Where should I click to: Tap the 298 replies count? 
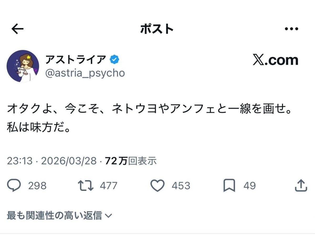[x=37, y=186]
